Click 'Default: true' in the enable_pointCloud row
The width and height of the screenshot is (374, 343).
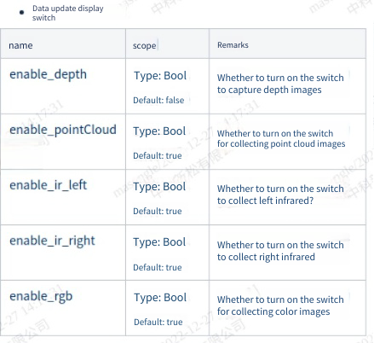pos(158,155)
